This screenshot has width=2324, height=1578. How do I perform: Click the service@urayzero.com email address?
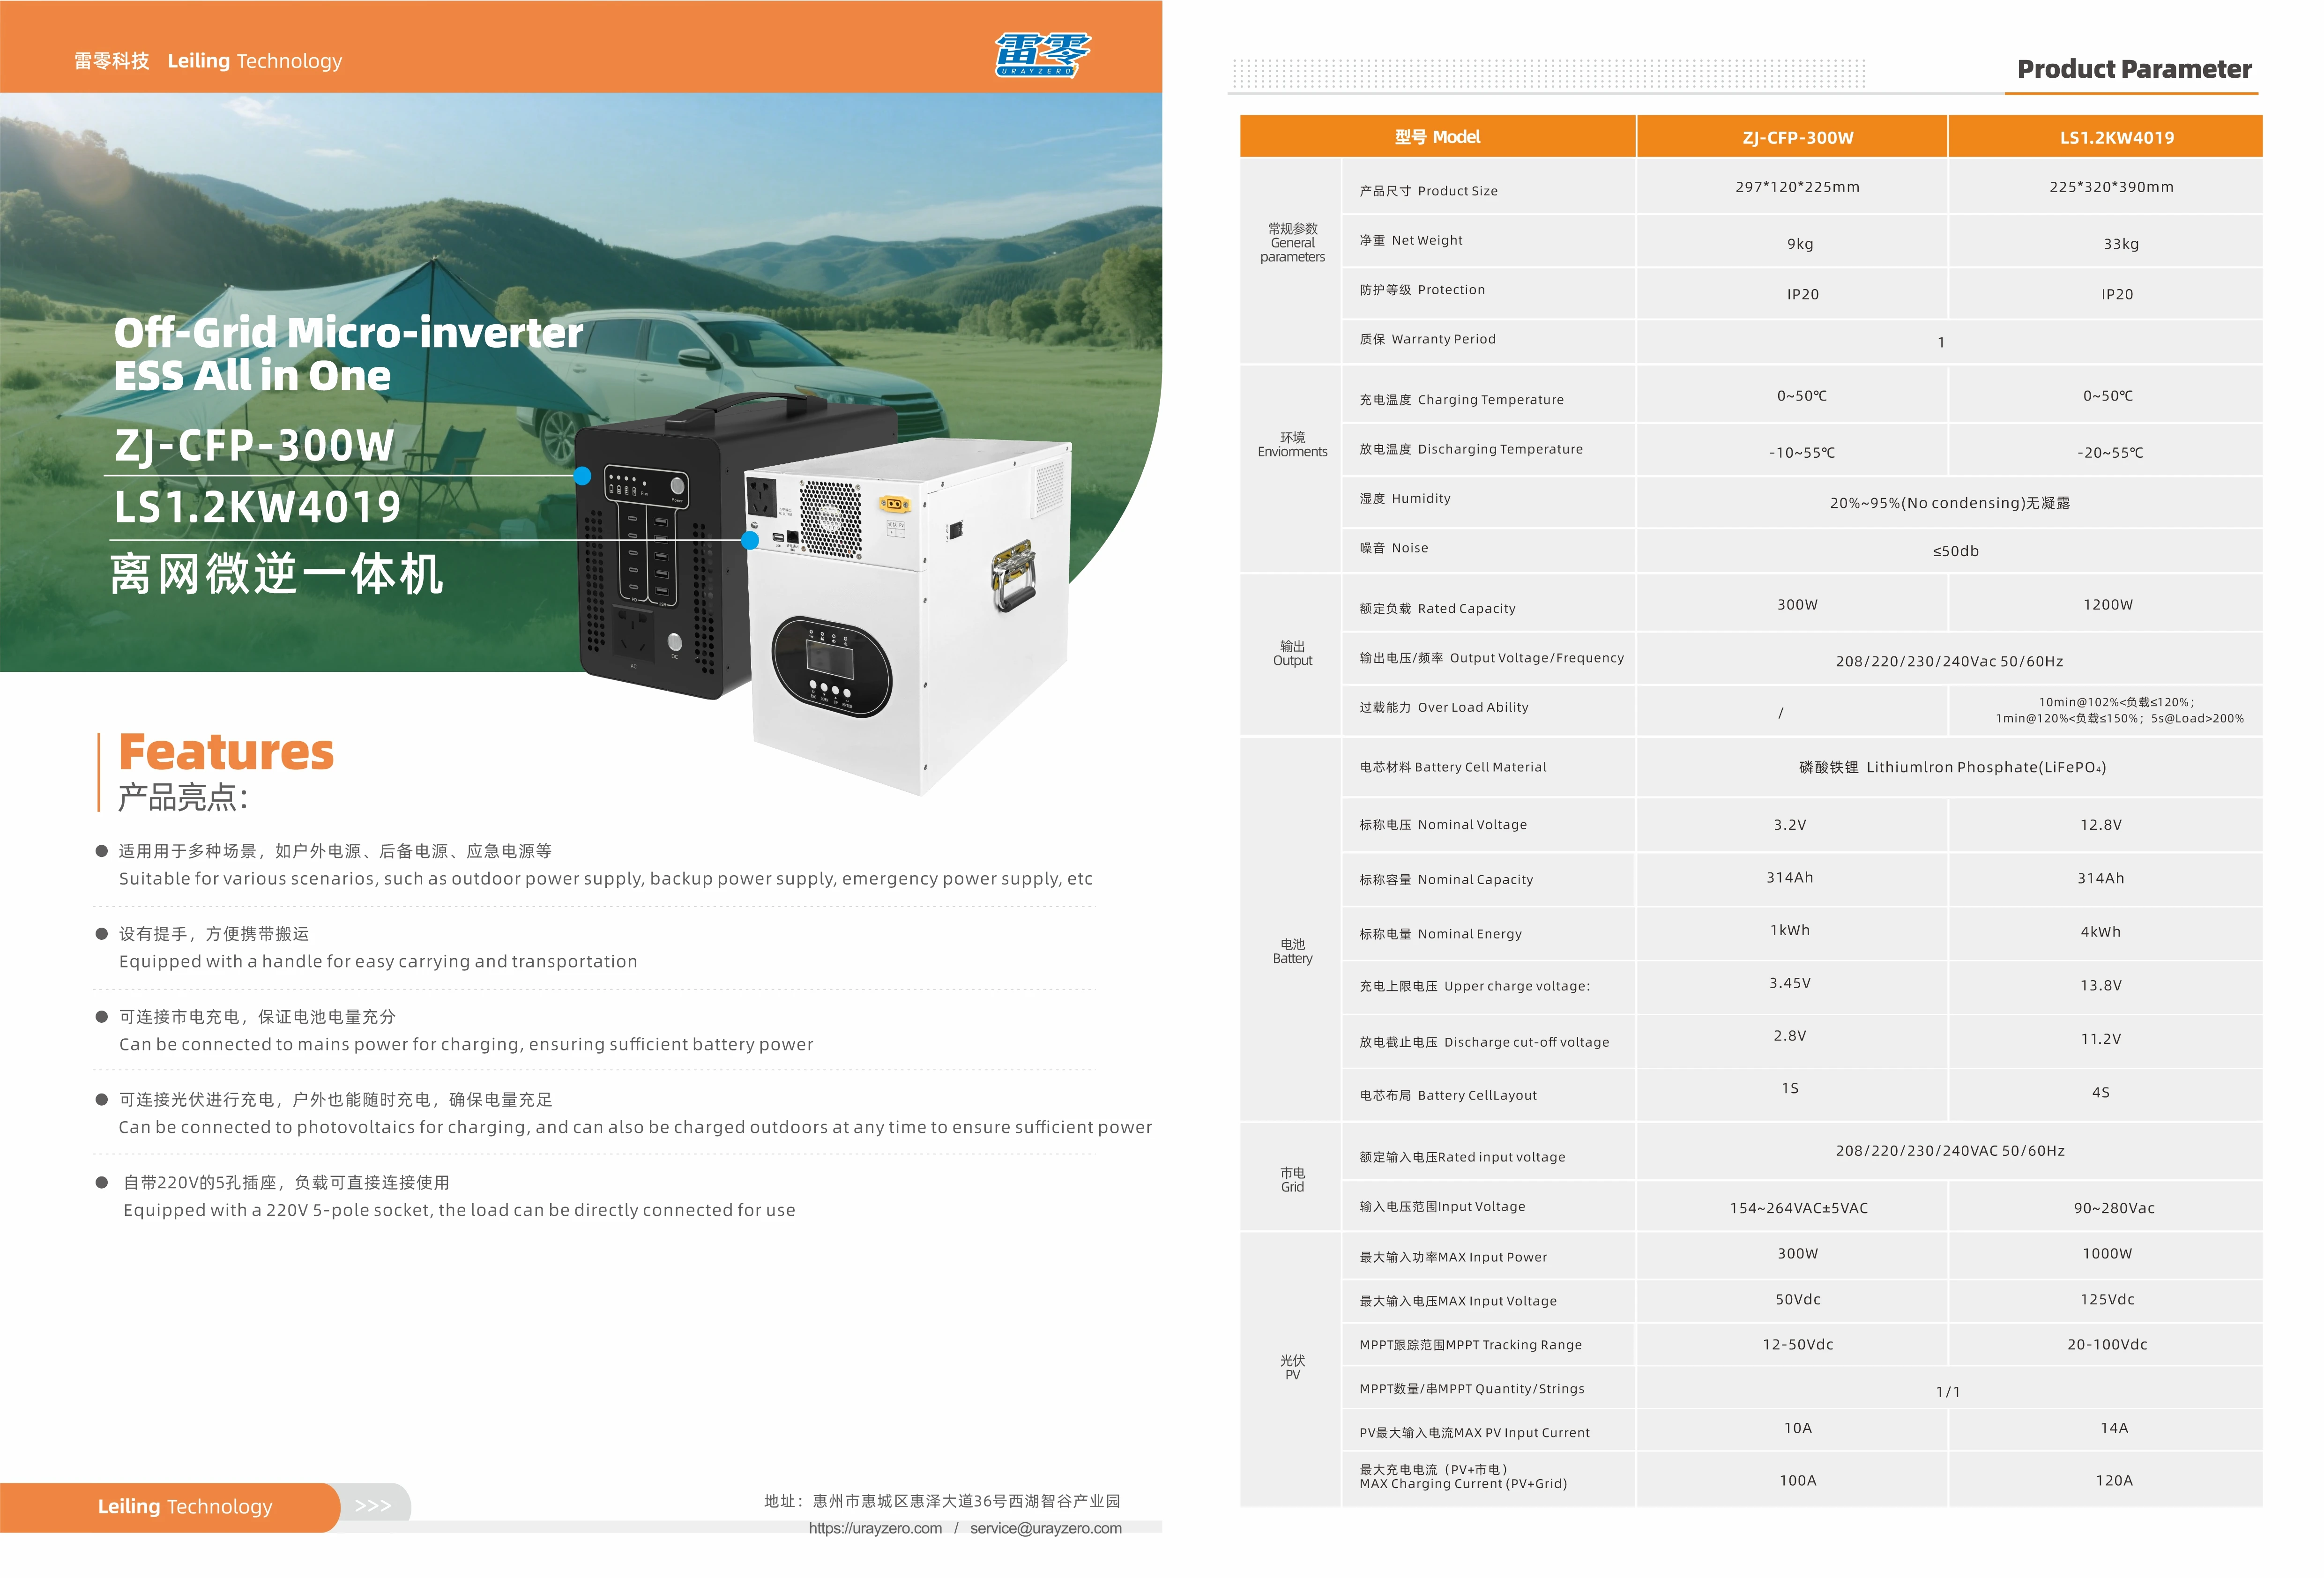point(1046,1528)
